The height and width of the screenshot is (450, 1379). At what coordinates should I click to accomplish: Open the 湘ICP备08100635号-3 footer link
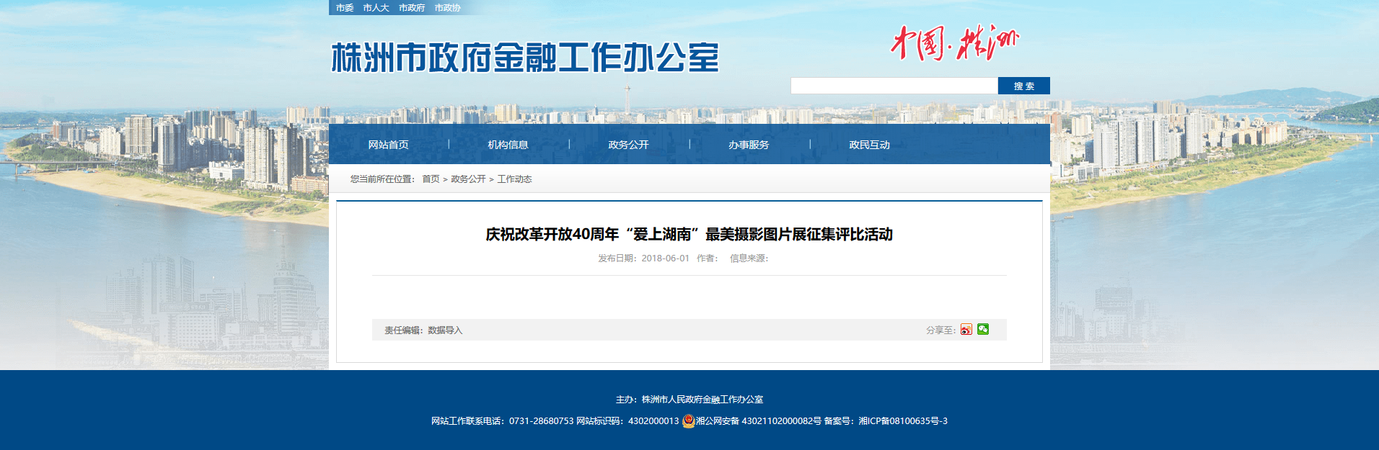[903, 421]
